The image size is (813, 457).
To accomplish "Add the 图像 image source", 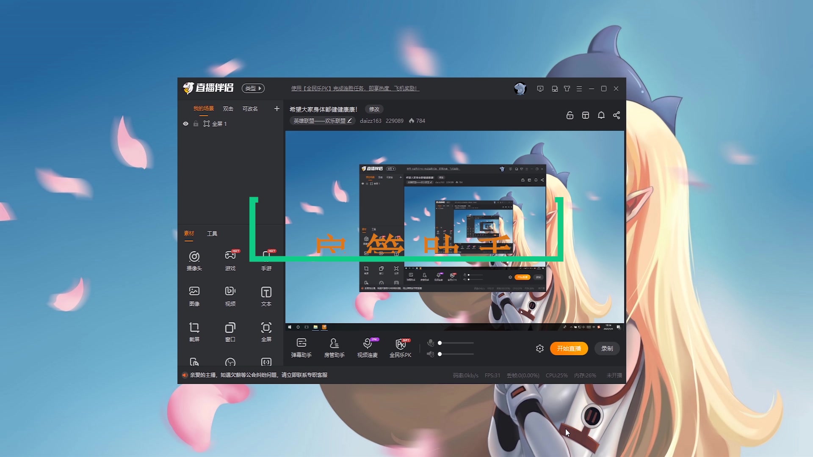I will point(194,296).
